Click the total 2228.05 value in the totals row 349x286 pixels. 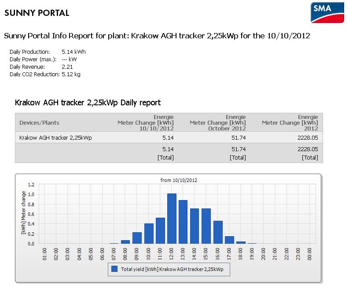(308, 149)
